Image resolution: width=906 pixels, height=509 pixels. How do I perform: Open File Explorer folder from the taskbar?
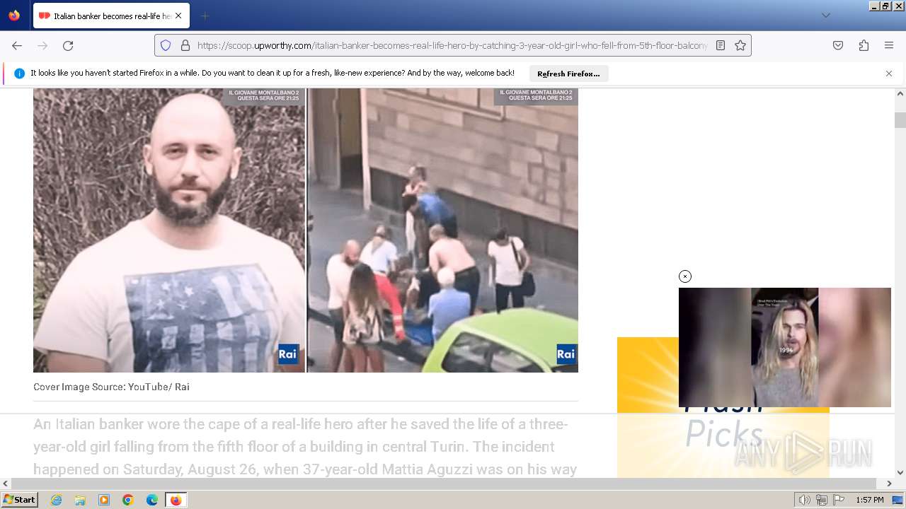click(80, 500)
